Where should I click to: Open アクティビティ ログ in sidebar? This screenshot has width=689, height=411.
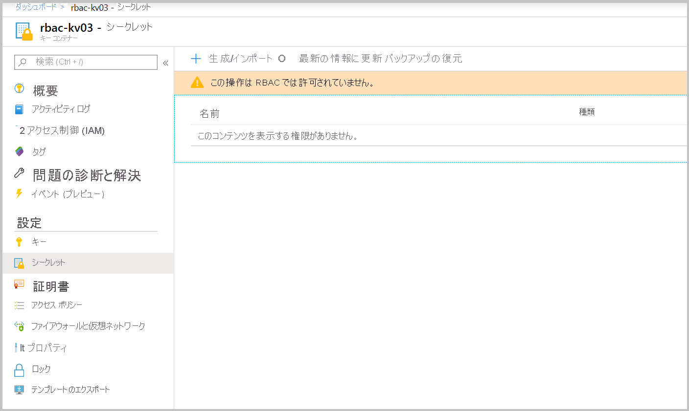click(61, 109)
